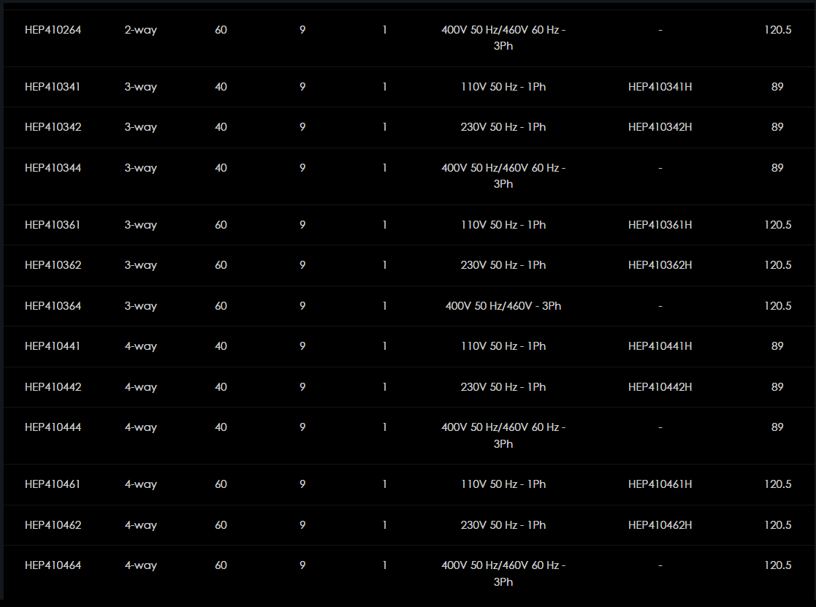
Task: Open the HEP410442H variant code
Action: pos(660,387)
